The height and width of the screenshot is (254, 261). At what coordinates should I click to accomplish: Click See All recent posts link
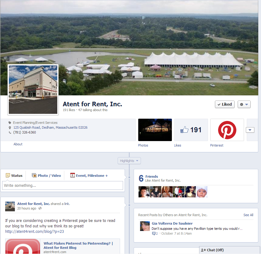(248, 215)
